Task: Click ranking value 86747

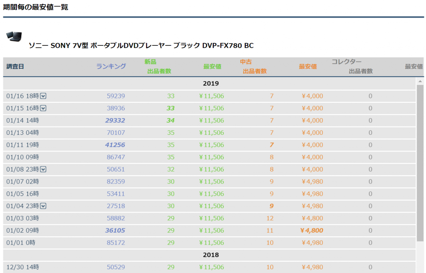Action: [x=116, y=157]
